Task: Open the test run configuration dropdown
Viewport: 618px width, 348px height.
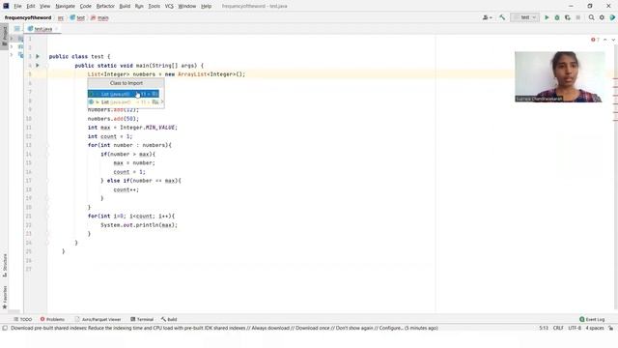Action: tap(524, 17)
